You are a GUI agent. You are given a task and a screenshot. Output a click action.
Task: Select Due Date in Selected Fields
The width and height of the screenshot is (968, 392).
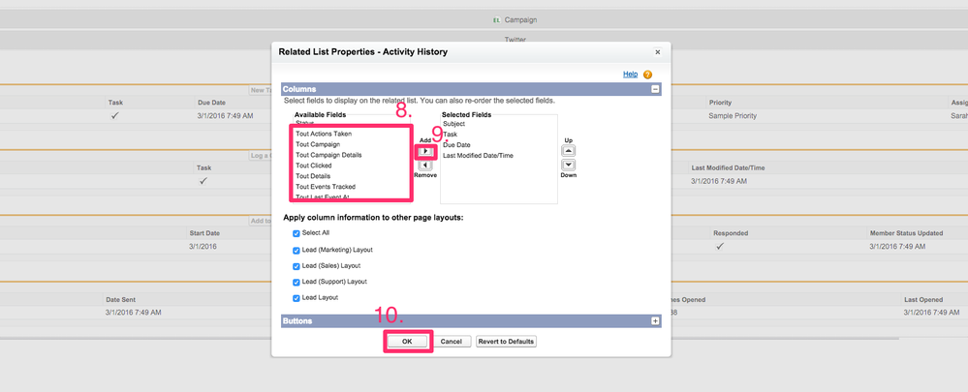456,145
